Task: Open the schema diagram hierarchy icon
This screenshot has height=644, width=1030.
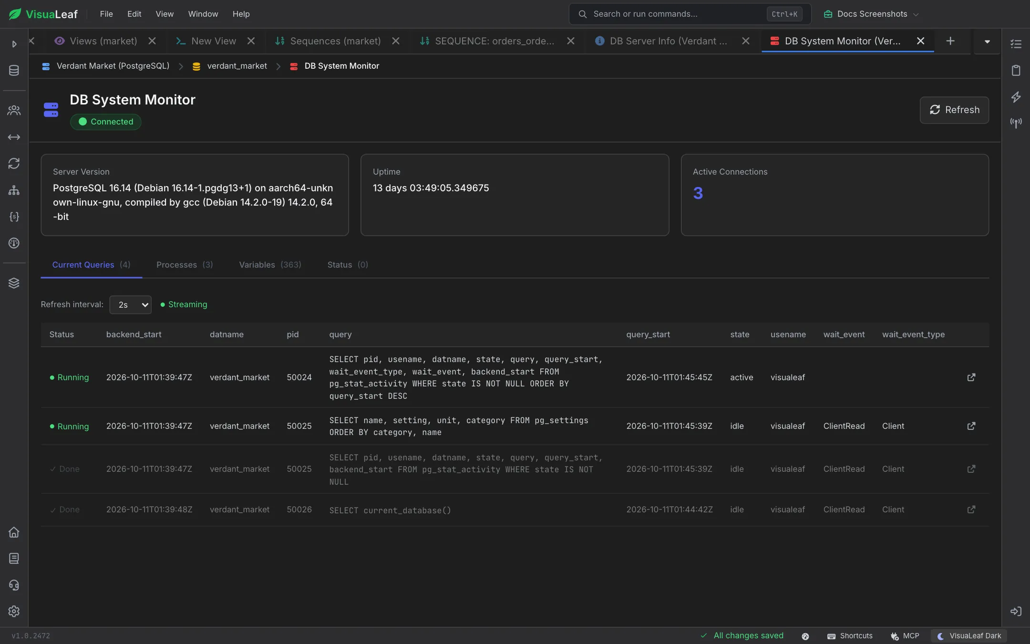Action: tap(14, 190)
